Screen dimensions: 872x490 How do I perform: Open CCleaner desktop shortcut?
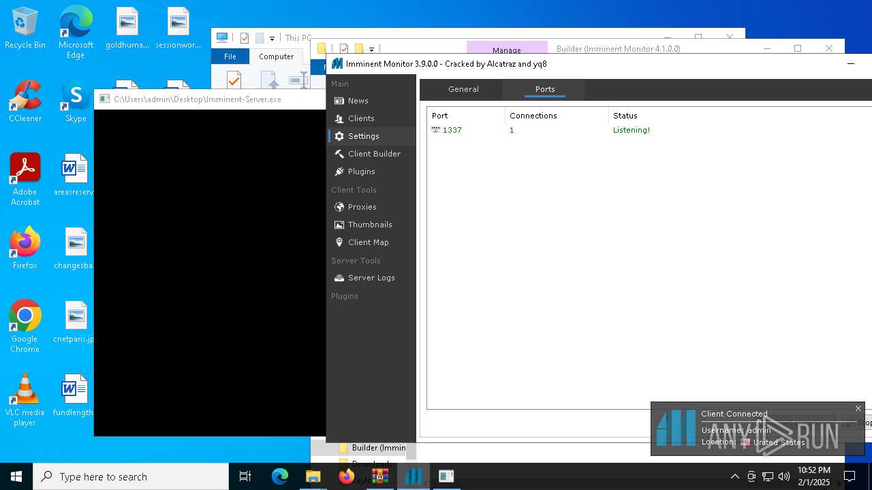25,101
